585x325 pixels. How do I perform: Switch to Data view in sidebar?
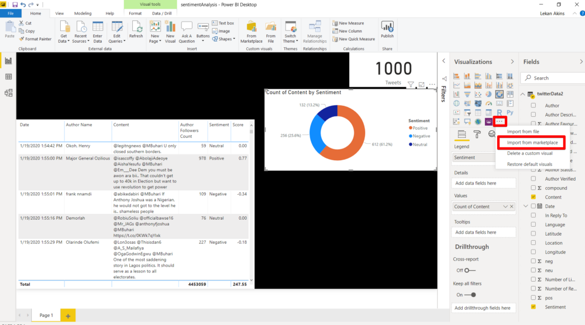click(8, 77)
